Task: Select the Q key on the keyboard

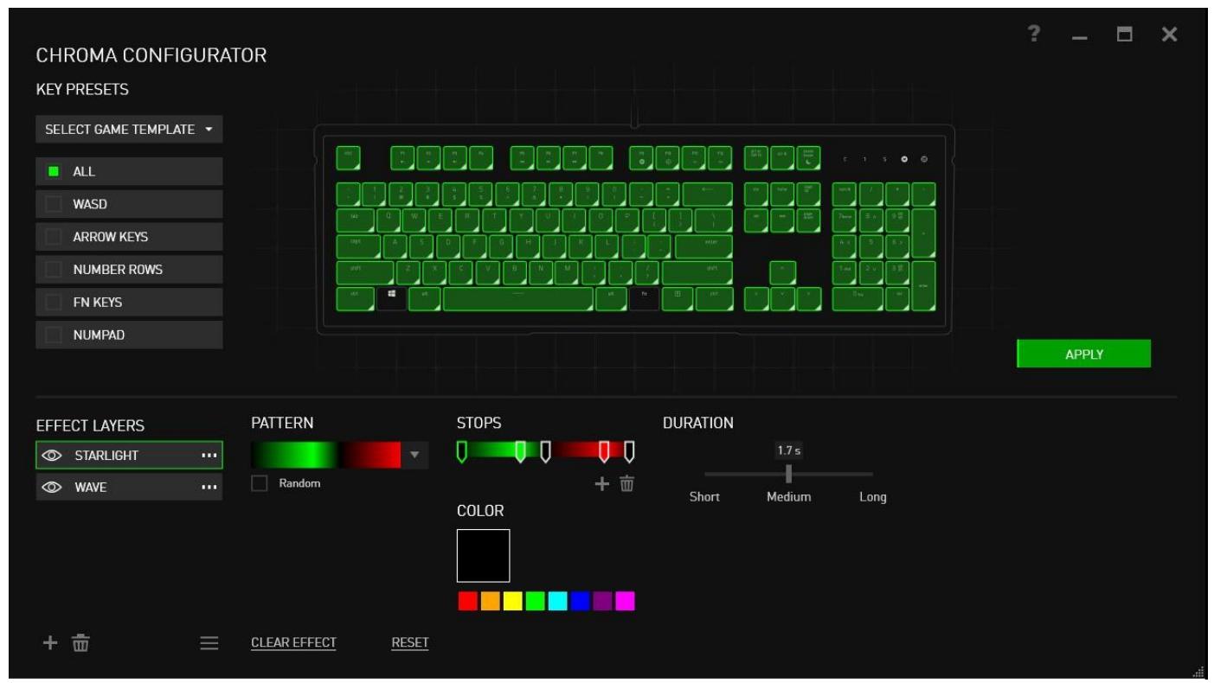Action: [389, 220]
